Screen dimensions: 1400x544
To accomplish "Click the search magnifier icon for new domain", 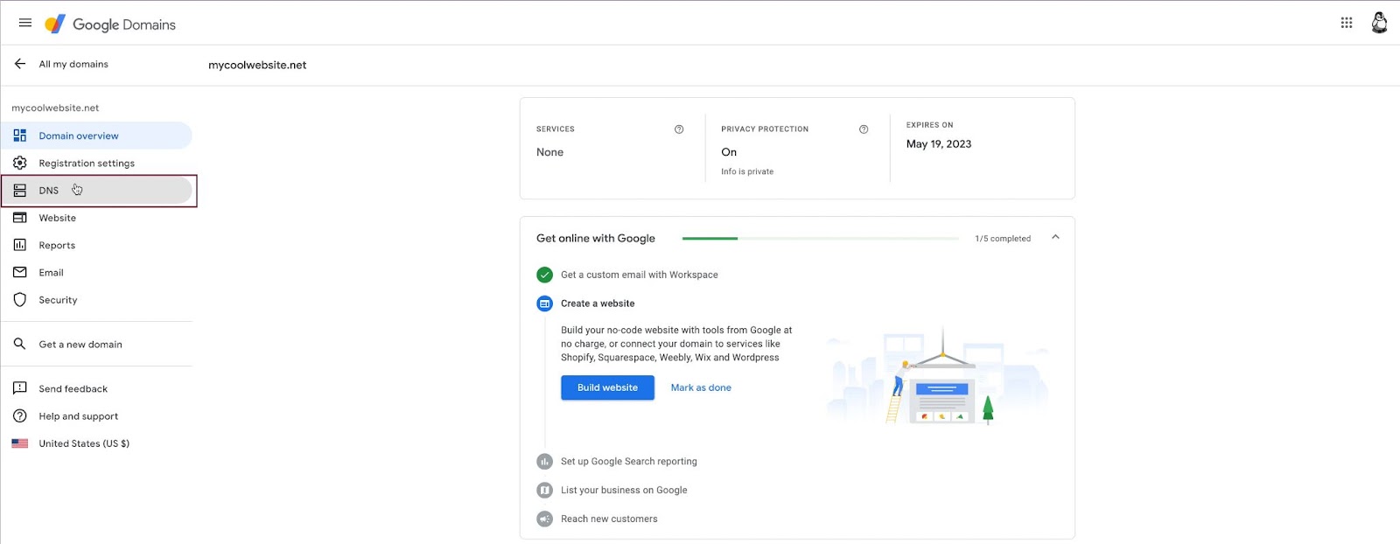I will tap(20, 344).
